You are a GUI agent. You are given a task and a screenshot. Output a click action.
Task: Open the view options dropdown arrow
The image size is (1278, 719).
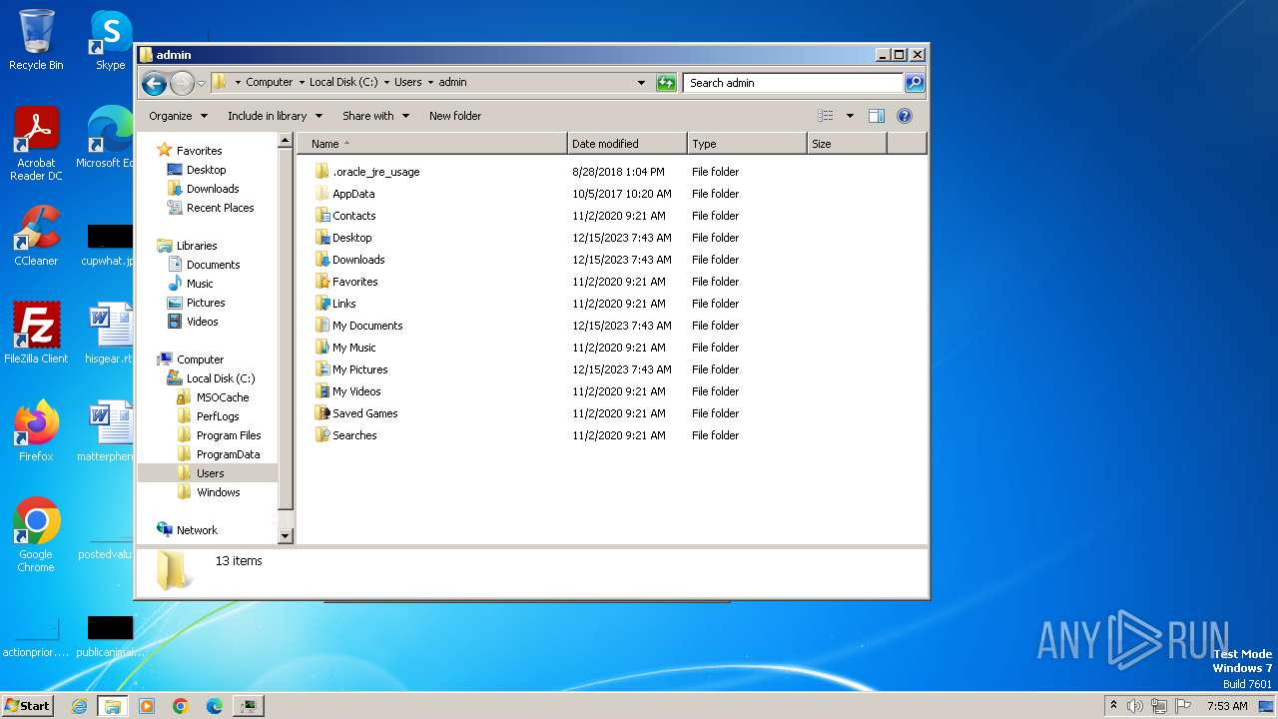tap(850, 116)
